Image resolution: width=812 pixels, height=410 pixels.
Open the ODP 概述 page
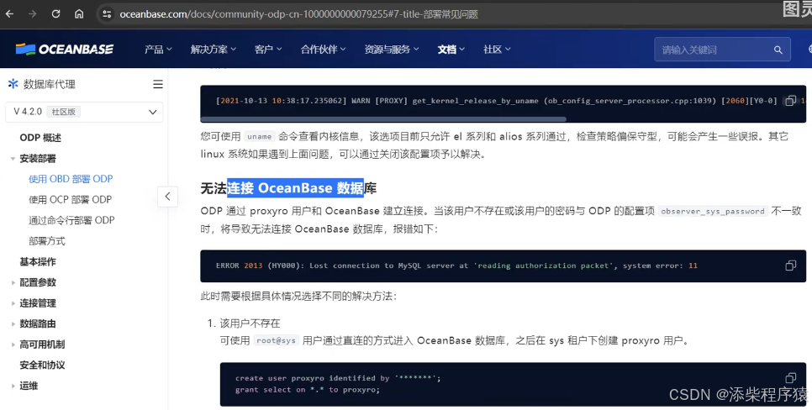40,138
